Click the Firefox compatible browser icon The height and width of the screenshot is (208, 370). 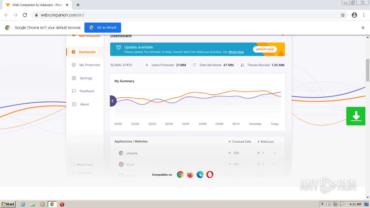tap(190, 174)
